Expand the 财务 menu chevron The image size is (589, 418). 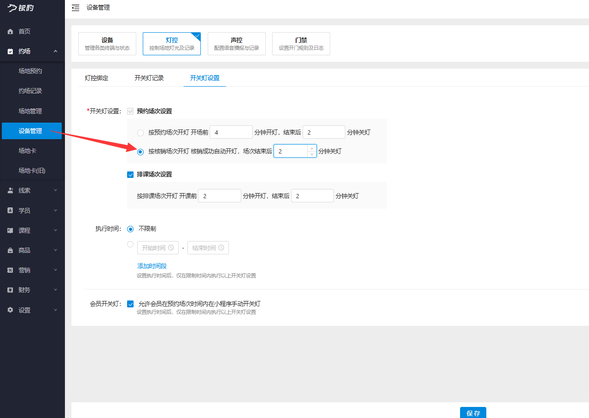[x=55, y=290]
